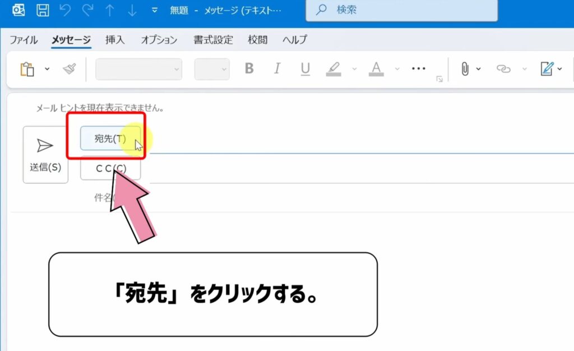Switch to the 挿入 ribbon tab
Image resolution: width=574 pixels, height=351 pixels.
point(114,40)
